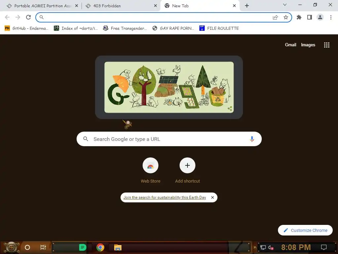Open Chrome three-dot menu

click(331, 17)
